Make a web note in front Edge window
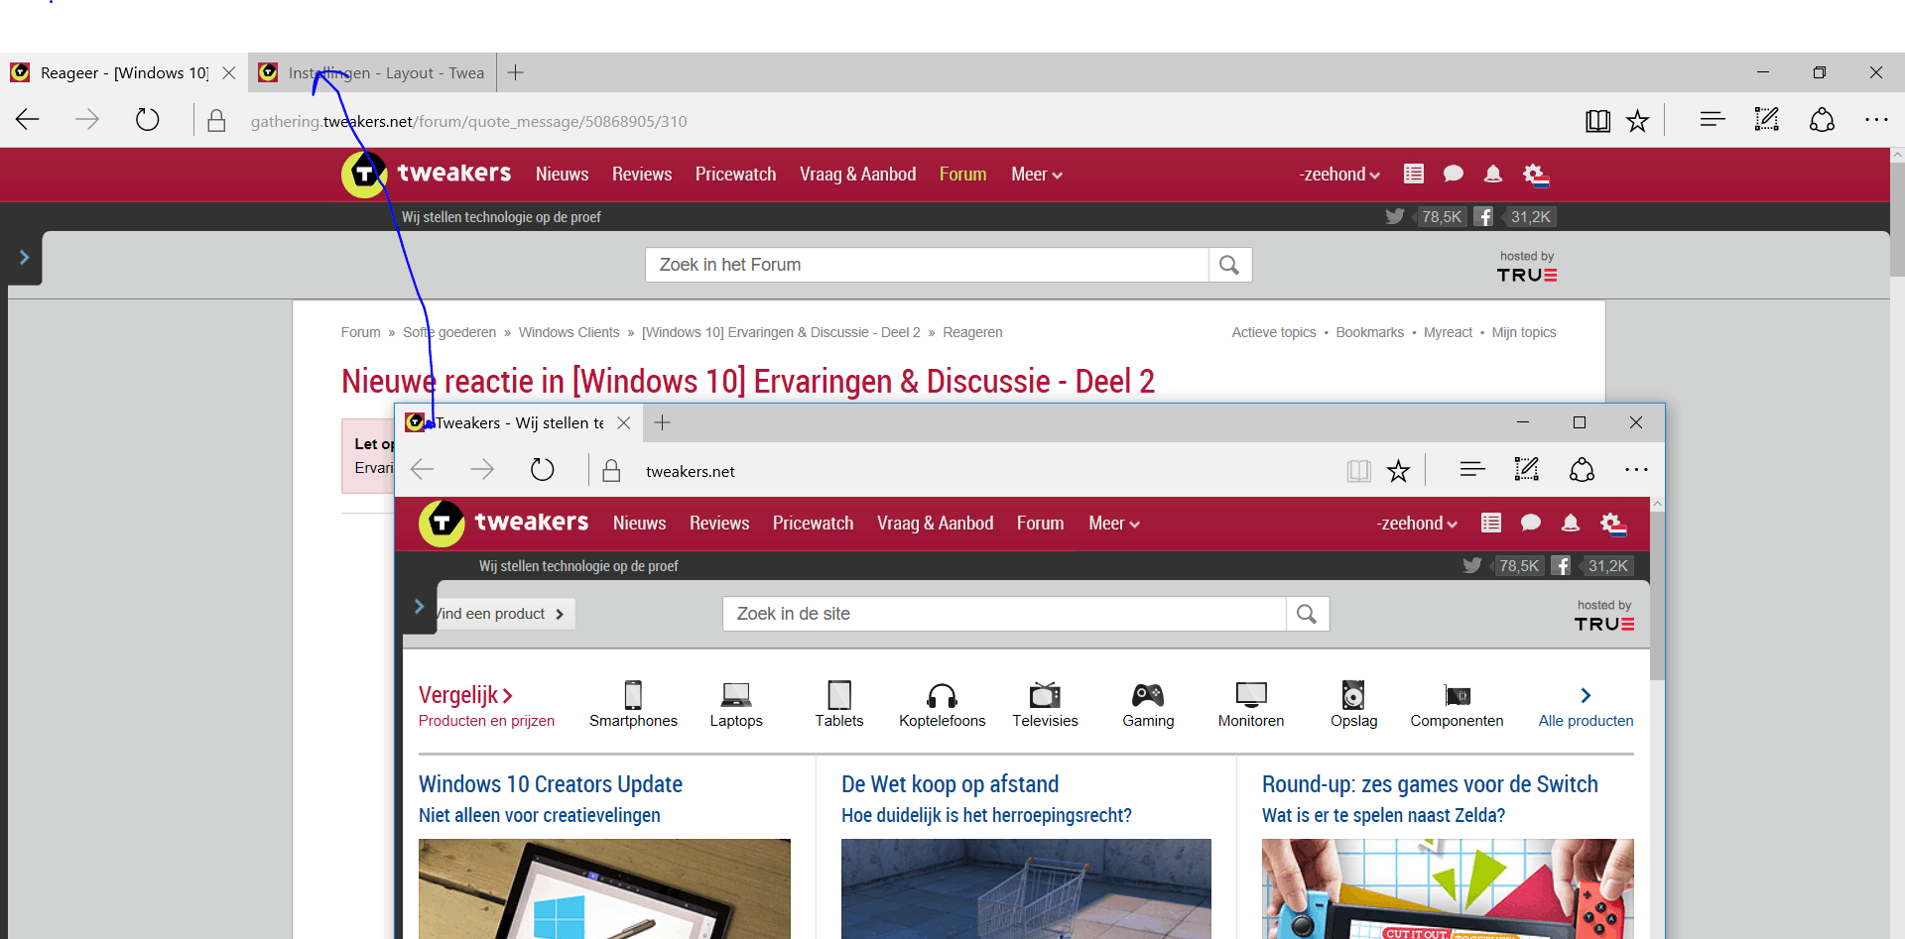Screen dimensions: 1905x939 click(x=1527, y=469)
